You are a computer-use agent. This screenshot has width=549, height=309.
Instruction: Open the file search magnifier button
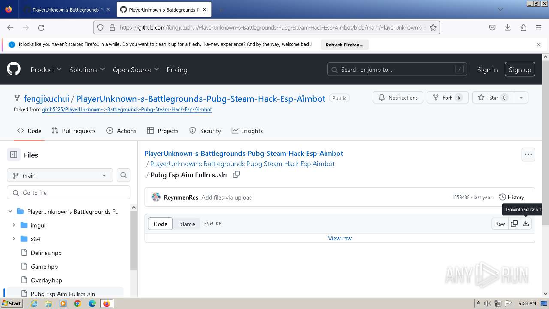coord(124,175)
